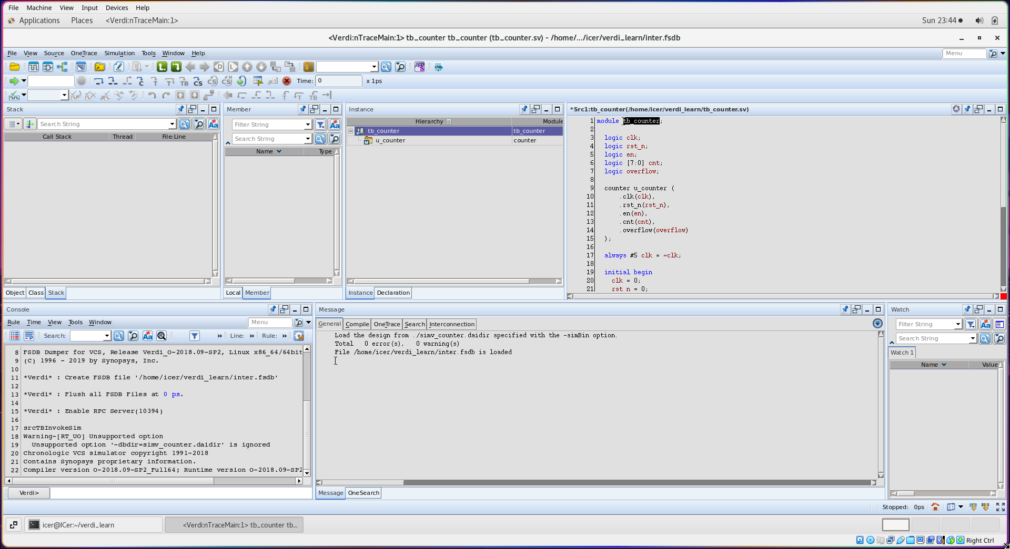1010x549 pixels.
Task: Pin the Message panel
Action: tap(845, 309)
